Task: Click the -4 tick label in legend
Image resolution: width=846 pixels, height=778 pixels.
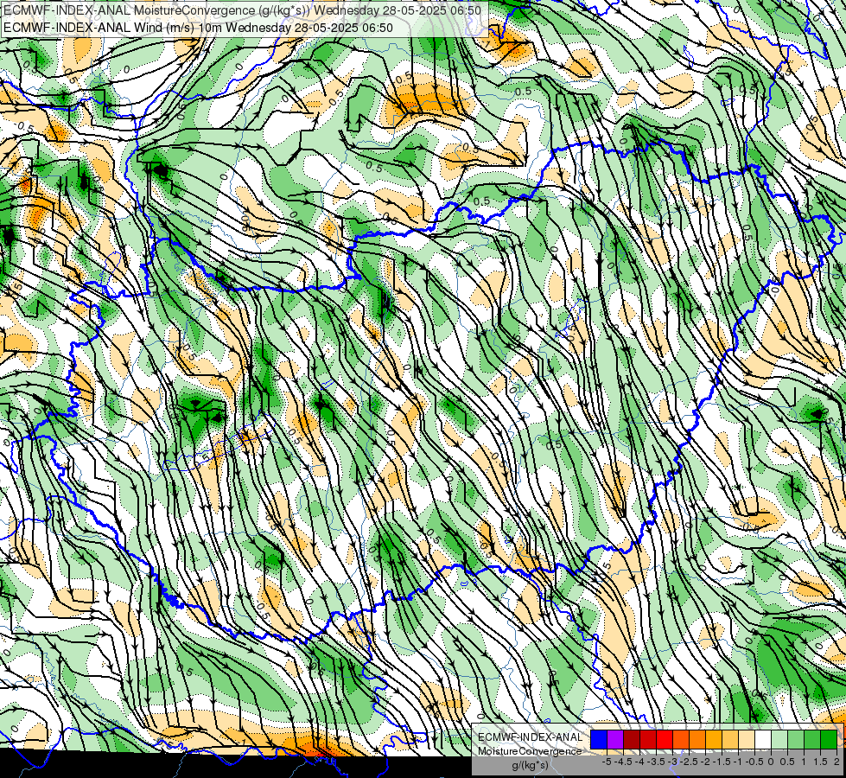Action: (639, 762)
